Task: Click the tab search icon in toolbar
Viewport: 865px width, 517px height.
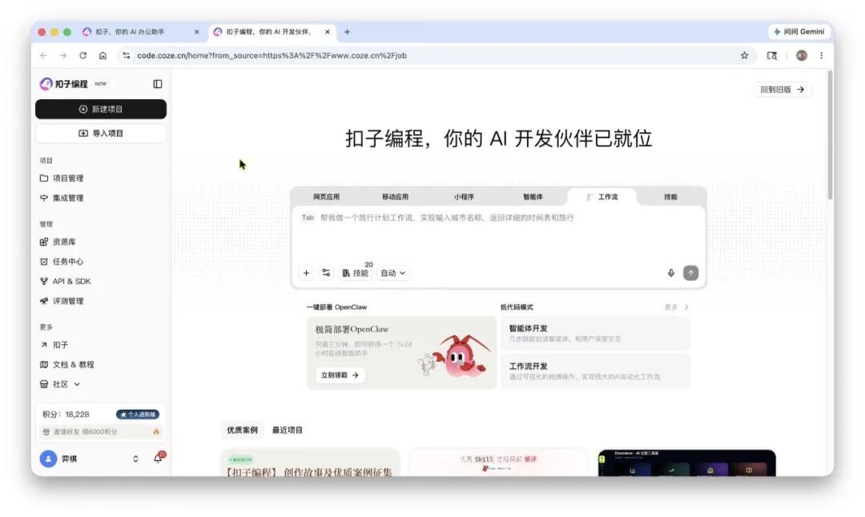Action: coord(772,55)
